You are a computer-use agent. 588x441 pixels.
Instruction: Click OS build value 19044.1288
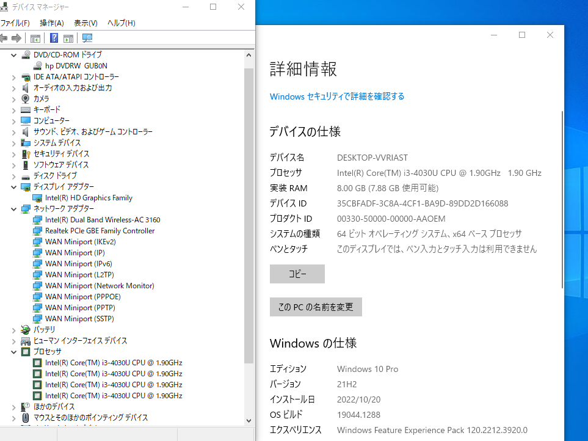(358, 415)
